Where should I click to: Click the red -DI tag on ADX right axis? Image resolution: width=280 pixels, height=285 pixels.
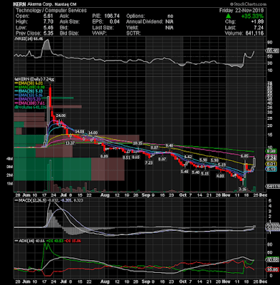coord(272,270)
